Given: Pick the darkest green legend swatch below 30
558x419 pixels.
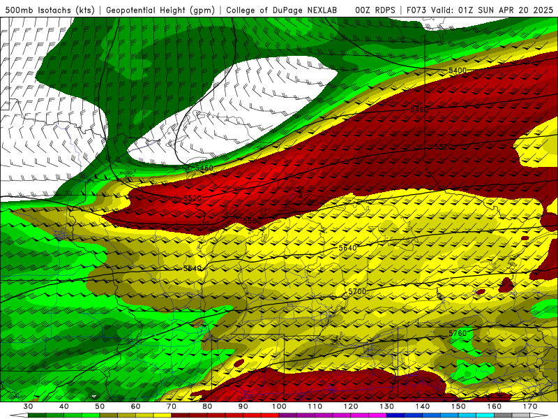Looking at the screenshot, I should [37, 416].
